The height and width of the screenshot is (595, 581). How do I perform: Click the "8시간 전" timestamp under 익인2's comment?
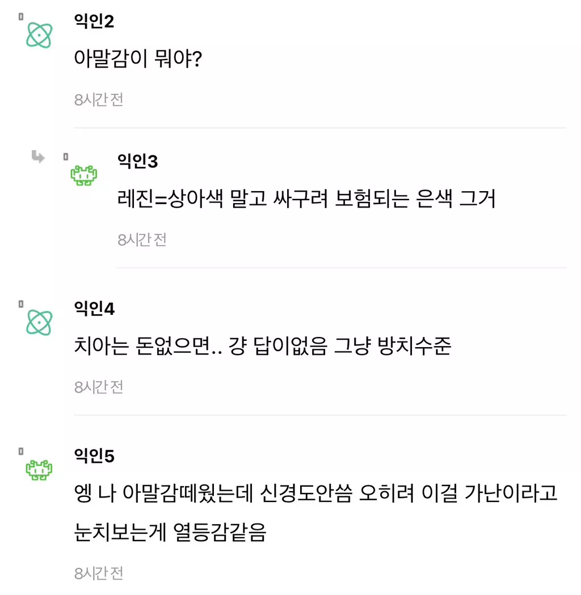[99, 100]
